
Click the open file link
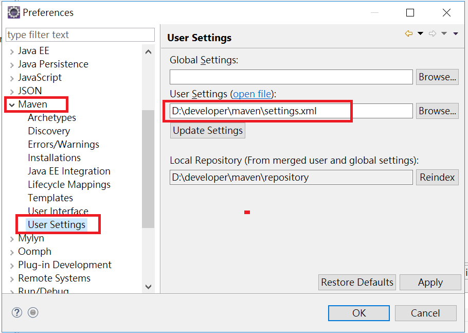pyautogui.click(x=252, y=94)
